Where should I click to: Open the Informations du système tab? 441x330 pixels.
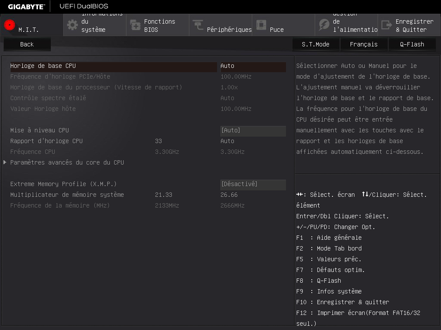(95, 25)
